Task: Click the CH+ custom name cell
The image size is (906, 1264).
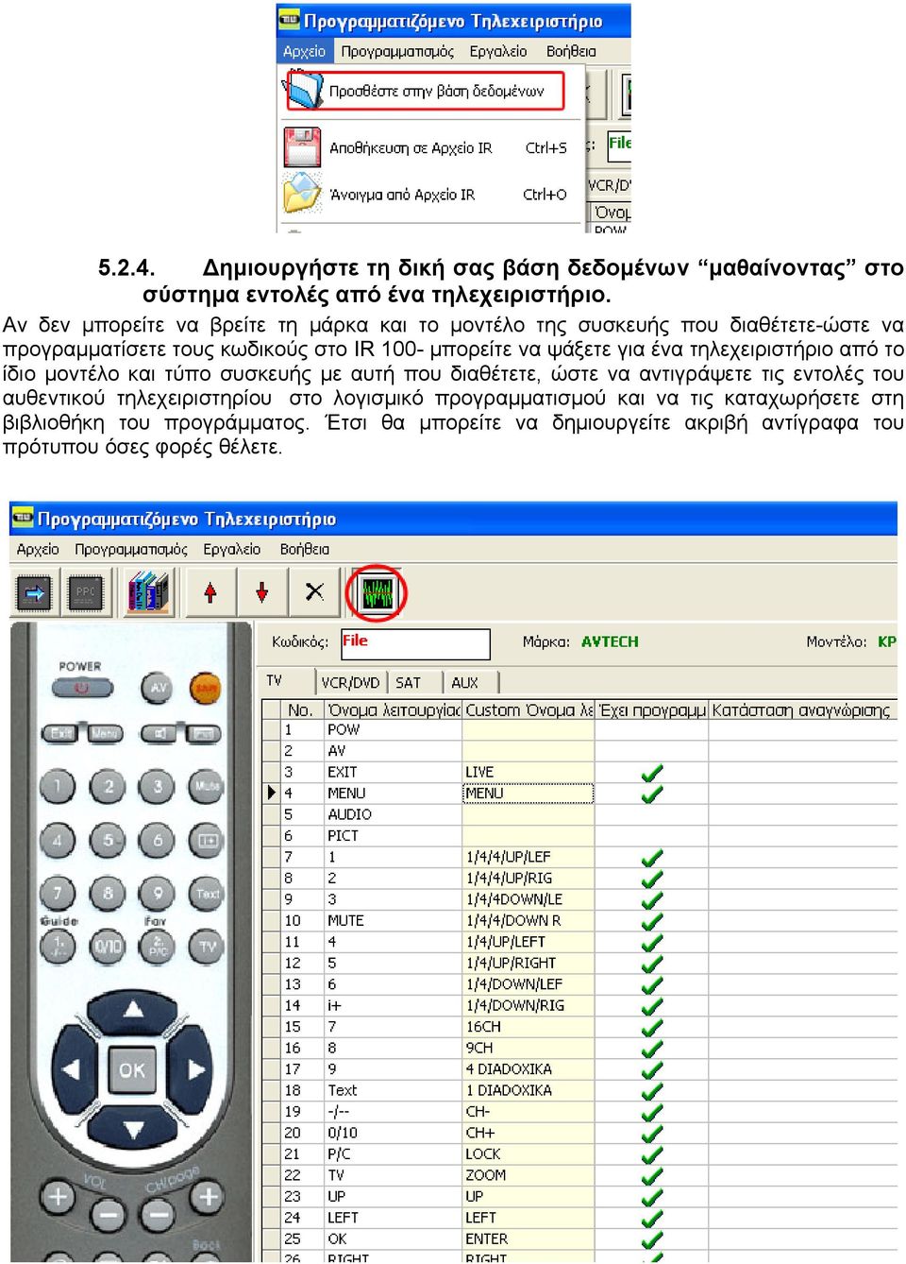Action: click(x=528, y=1133)
